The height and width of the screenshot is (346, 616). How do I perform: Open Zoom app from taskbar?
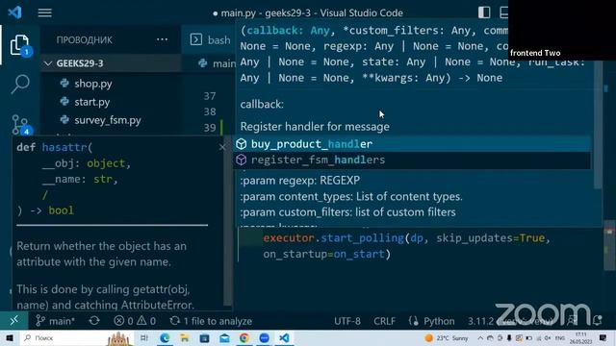[265, 337]
